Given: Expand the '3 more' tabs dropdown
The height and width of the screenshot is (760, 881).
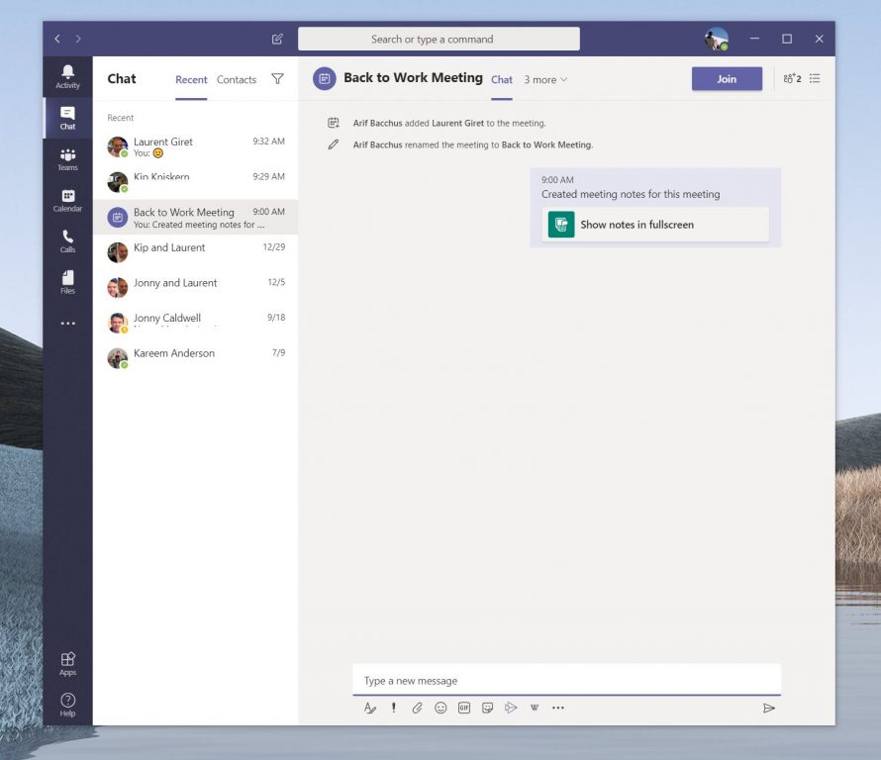Looking at the screenshot, I should [x=545, y=80].
